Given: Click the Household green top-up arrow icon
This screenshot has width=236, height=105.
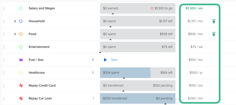Looking at the screenshot, I should coord(214,21).
